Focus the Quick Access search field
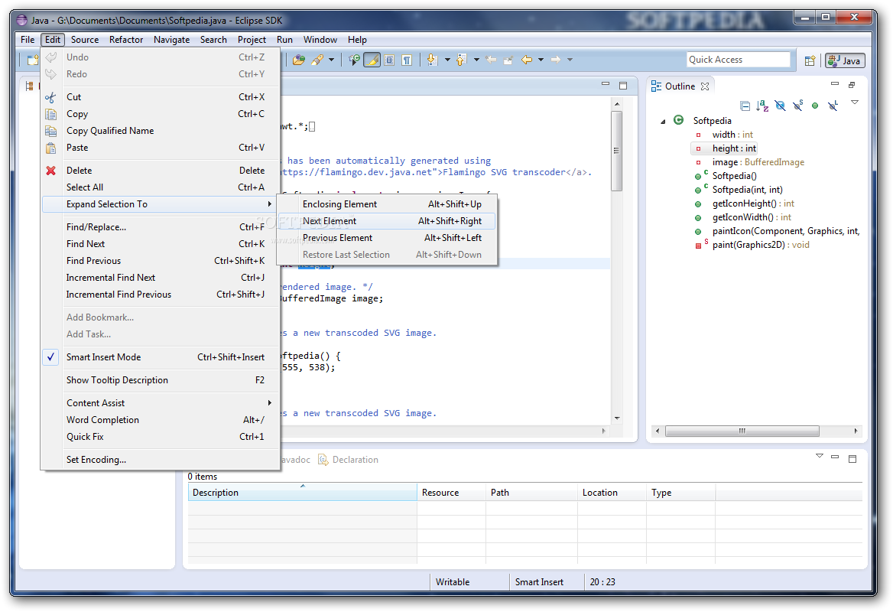The image size is (893, 612). coord(739,60)
